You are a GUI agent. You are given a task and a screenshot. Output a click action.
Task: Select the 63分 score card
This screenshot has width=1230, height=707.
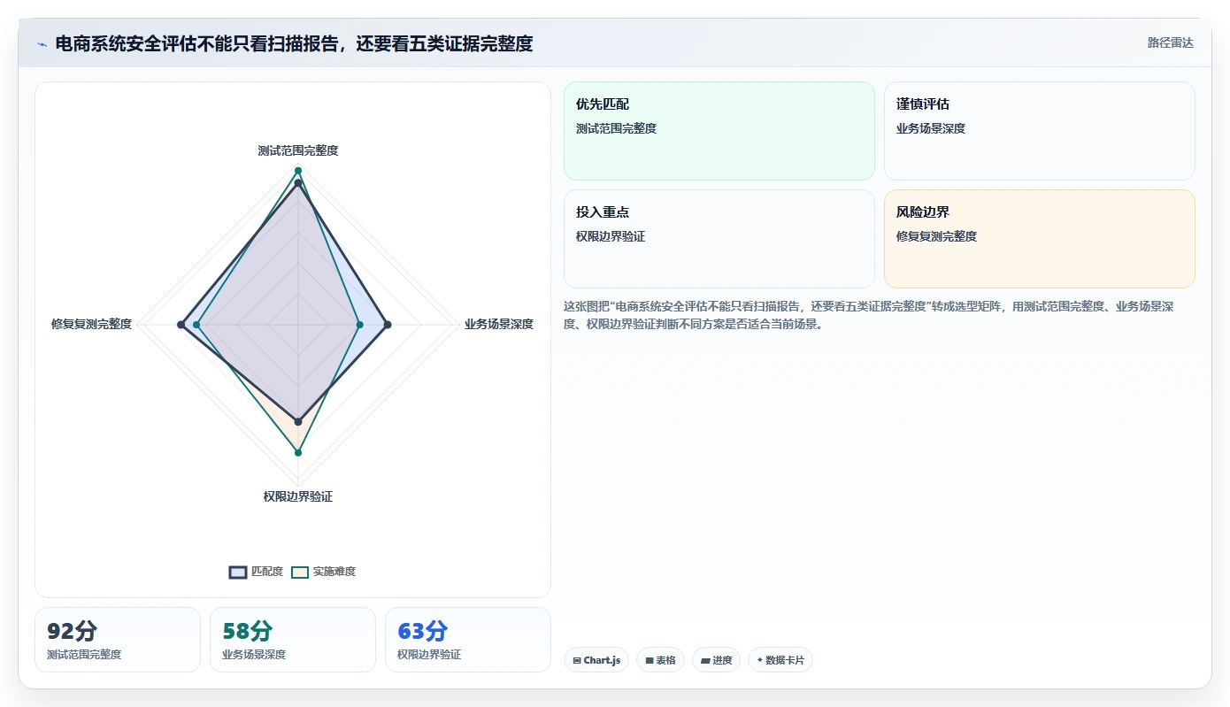[468, 640]
